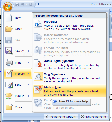The width and height of the screenshot is (112, 122).
Task: Click the PowerPoint Options button
Action: pyautogui.click(x=61, y=117)
